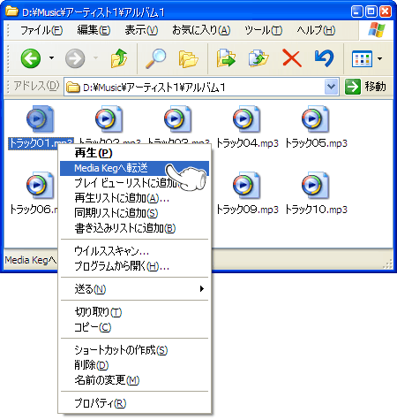
Task: Click the blue Undo arrow icon
Action: (324, 58)
